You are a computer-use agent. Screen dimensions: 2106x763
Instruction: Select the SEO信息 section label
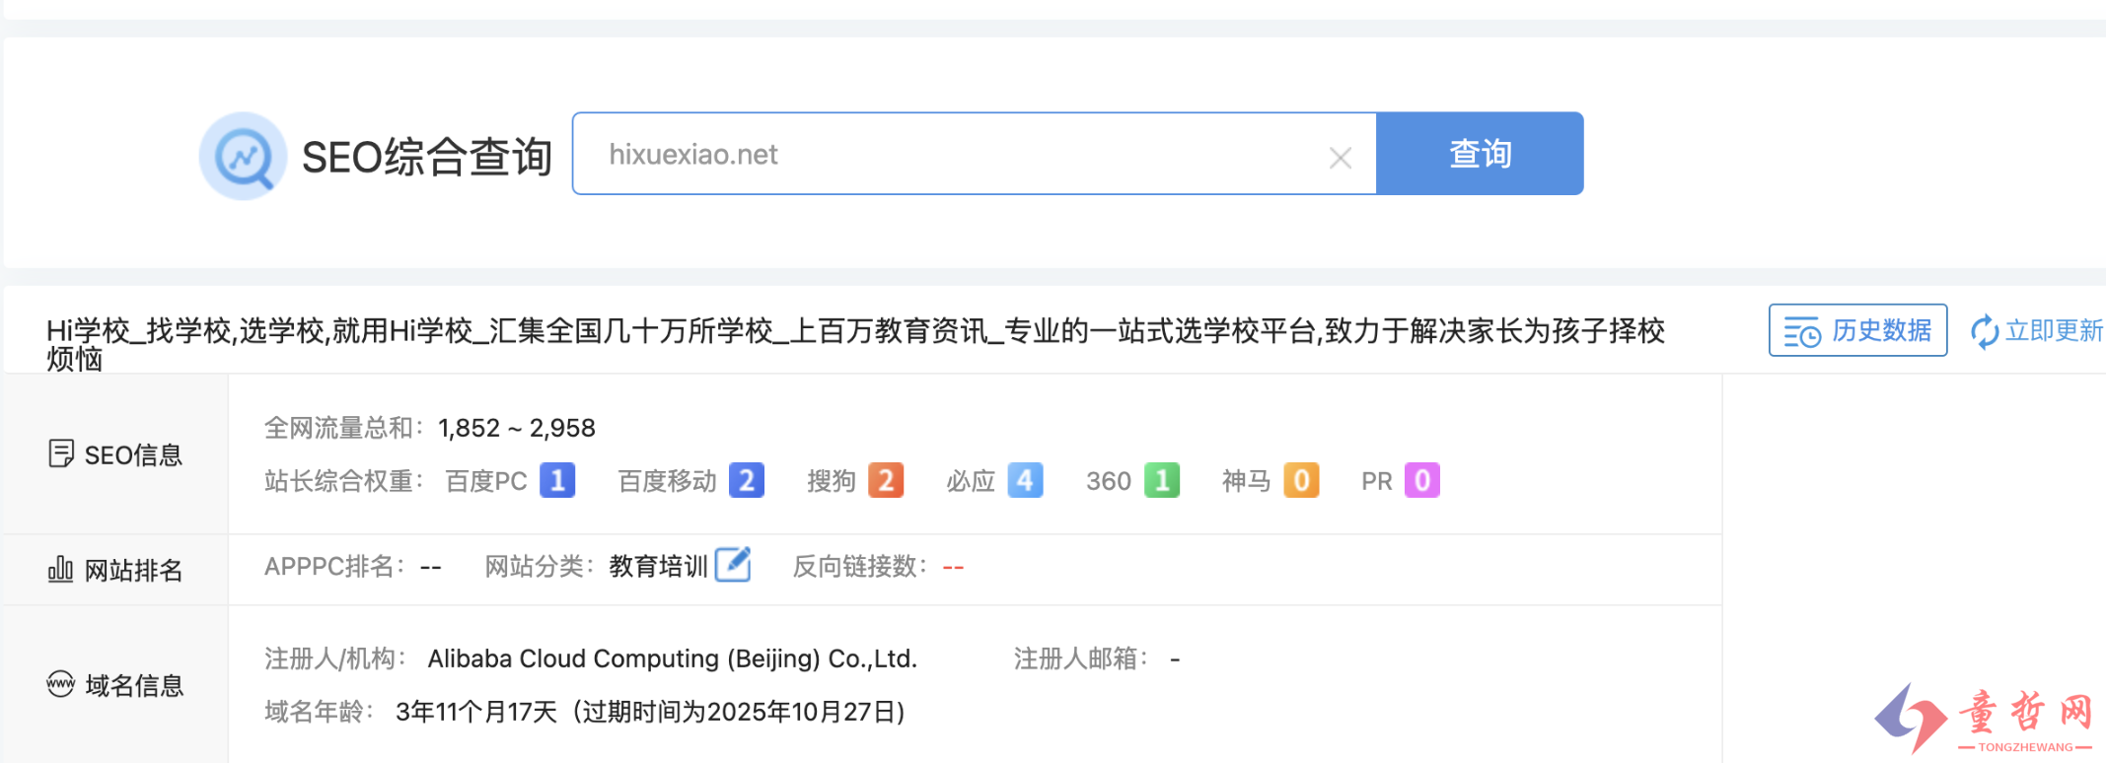134,454
